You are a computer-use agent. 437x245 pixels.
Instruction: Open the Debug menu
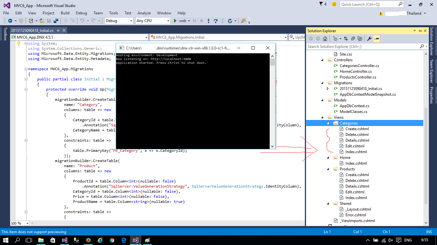point(81,13)
